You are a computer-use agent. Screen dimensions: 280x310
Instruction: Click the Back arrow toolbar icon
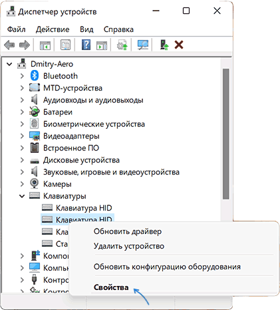pos(9,45)
